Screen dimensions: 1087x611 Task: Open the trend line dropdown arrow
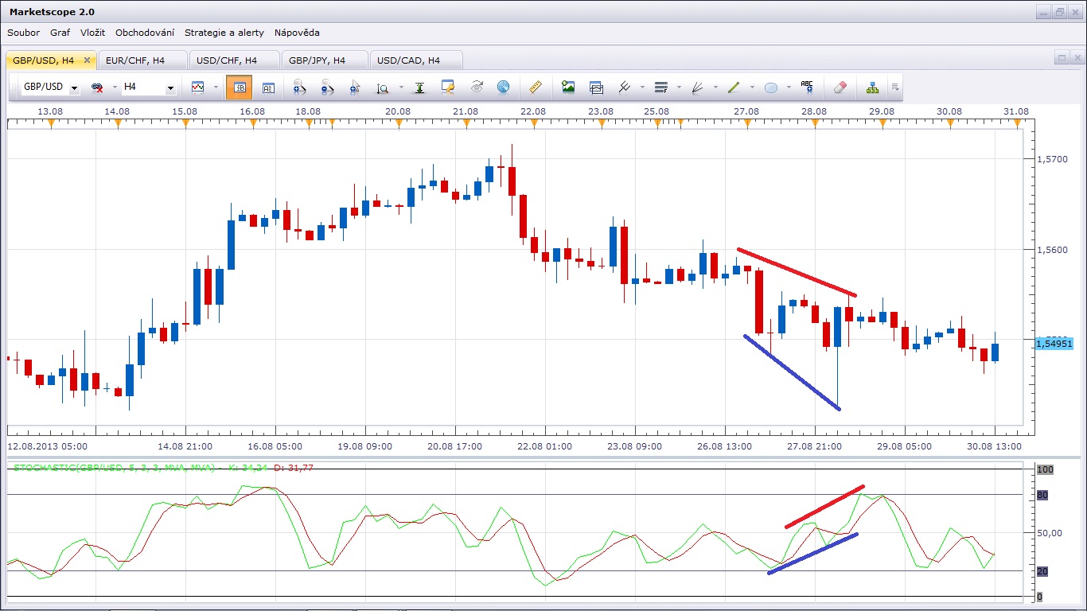(x=752, y=88)
